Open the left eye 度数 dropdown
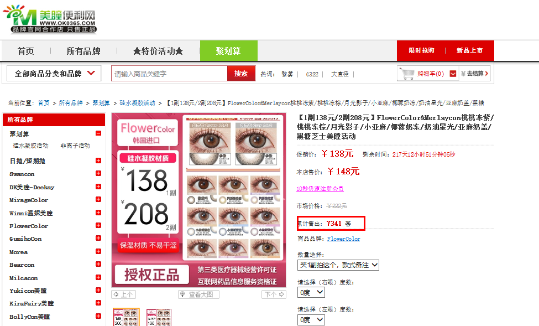This screenshot has height=326, width=539. tap(311, 320)
